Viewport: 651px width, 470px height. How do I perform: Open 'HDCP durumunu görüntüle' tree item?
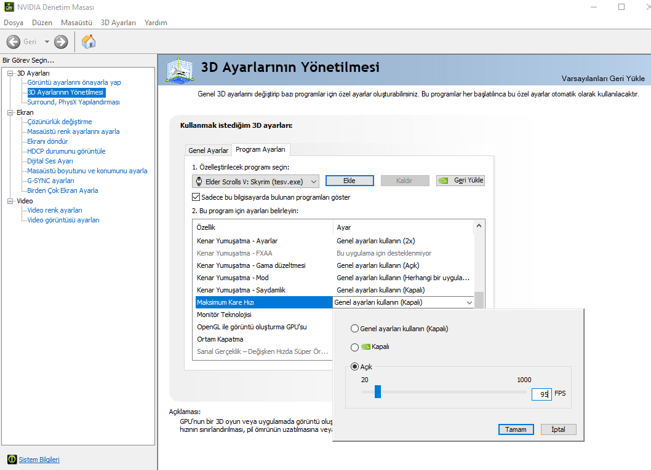click(66, 151)
